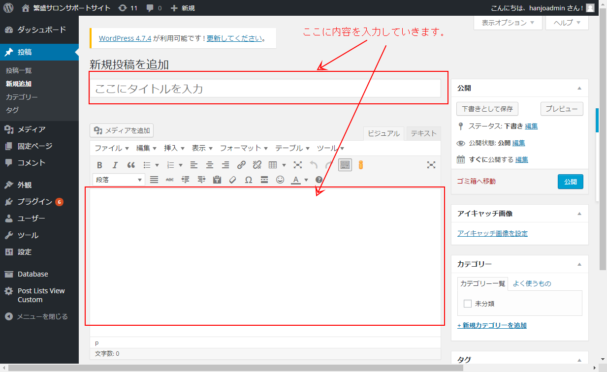
Task: Clear formatting with the eraser icon
Action: click(x=233, y=180)
